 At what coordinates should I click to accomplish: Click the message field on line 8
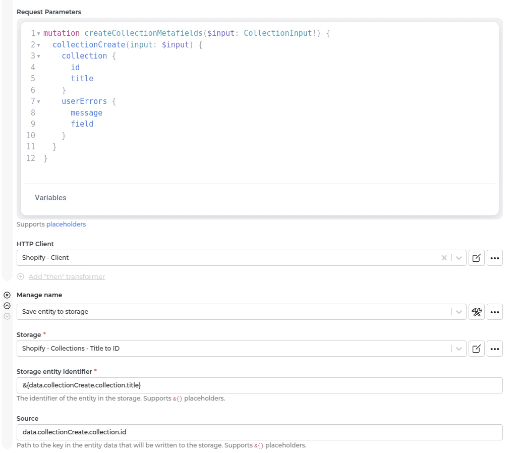click(x=86, y=113)
